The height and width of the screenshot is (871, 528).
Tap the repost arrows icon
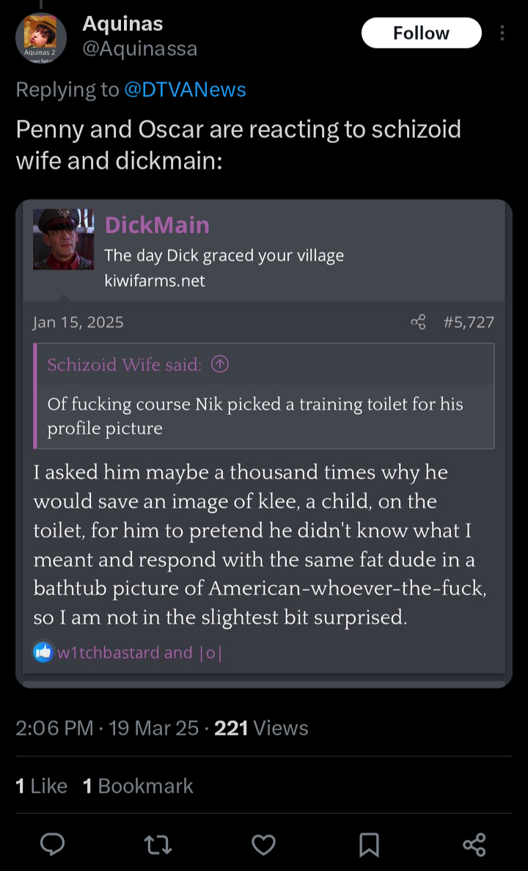(x=158, y=845)
